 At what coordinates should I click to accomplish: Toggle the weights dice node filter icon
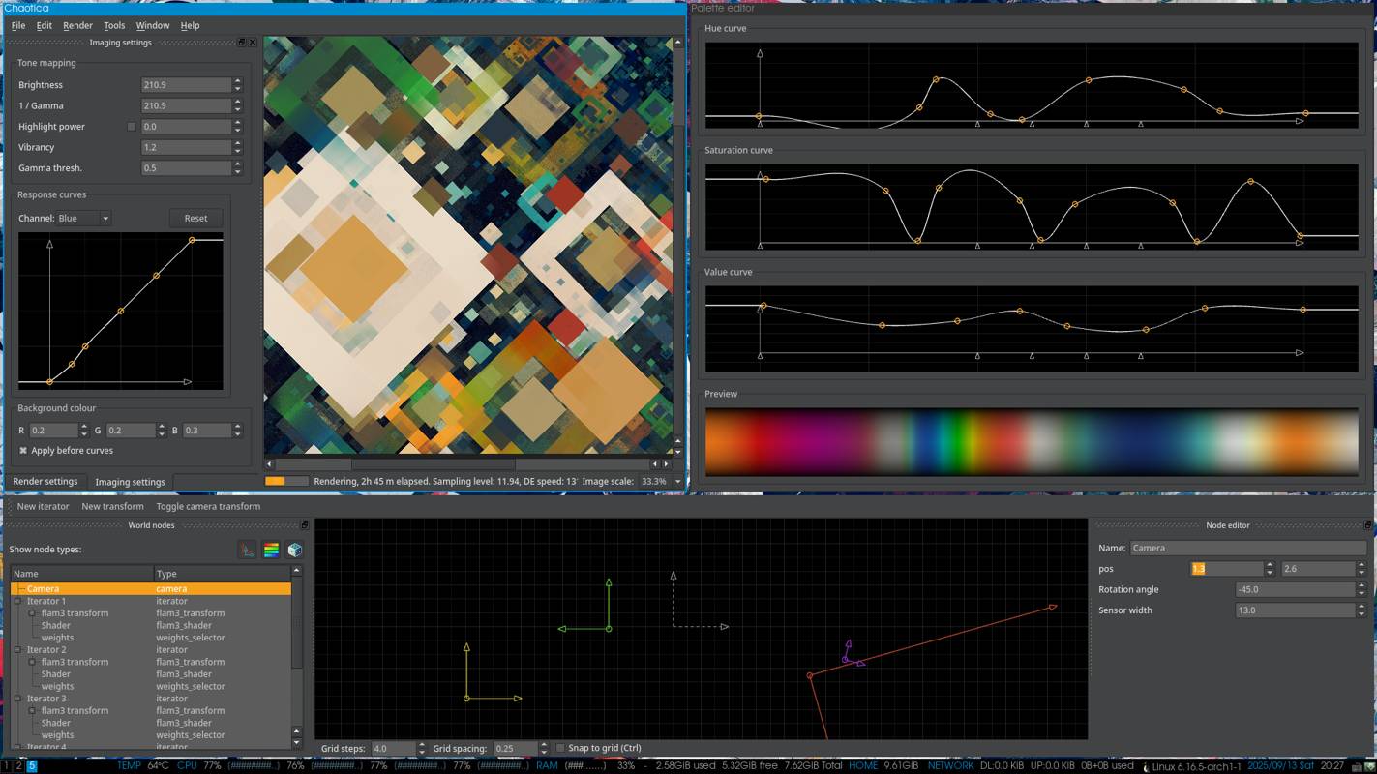pyautogui.click(x=295, y=550)
